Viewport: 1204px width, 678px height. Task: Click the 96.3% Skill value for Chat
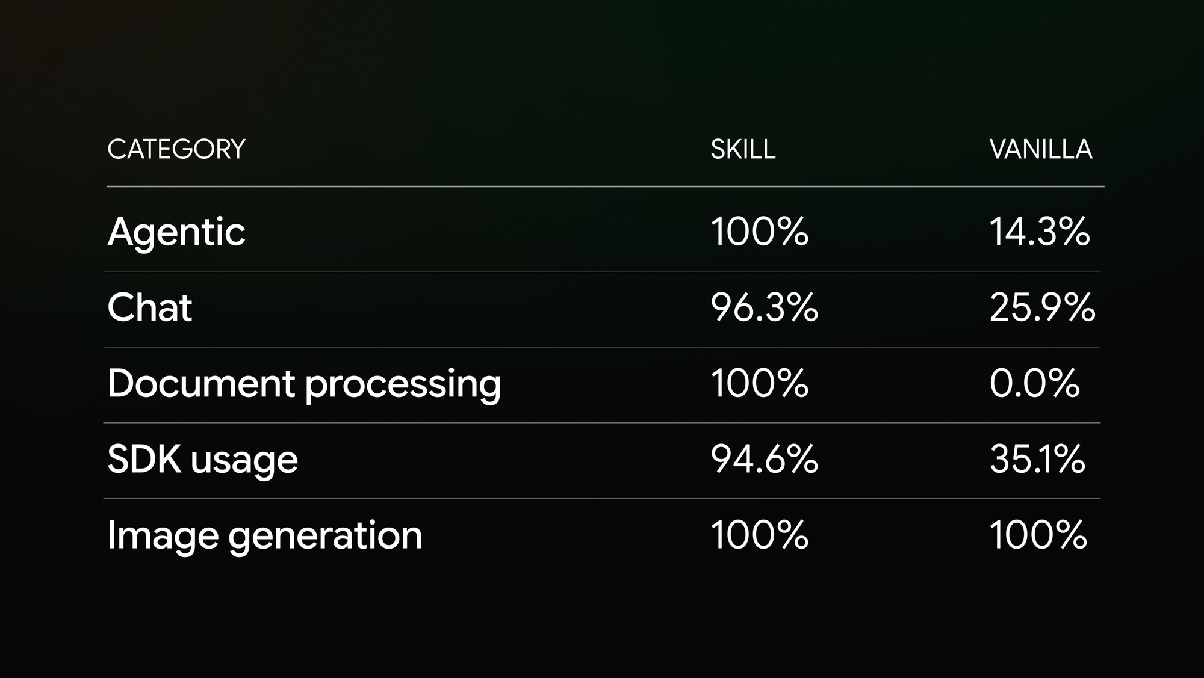point(765,307)
